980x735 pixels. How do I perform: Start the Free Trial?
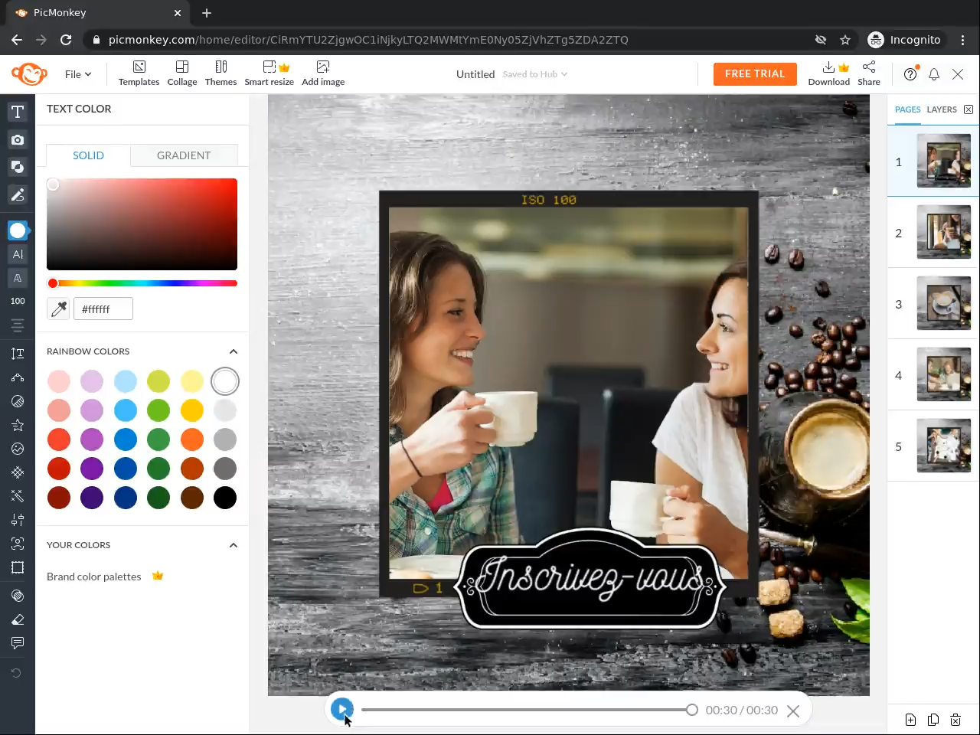[755, 74]
